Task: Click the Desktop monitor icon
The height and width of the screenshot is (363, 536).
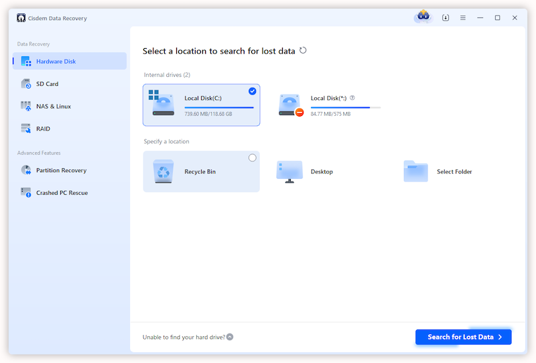Action: click(289, 171)
